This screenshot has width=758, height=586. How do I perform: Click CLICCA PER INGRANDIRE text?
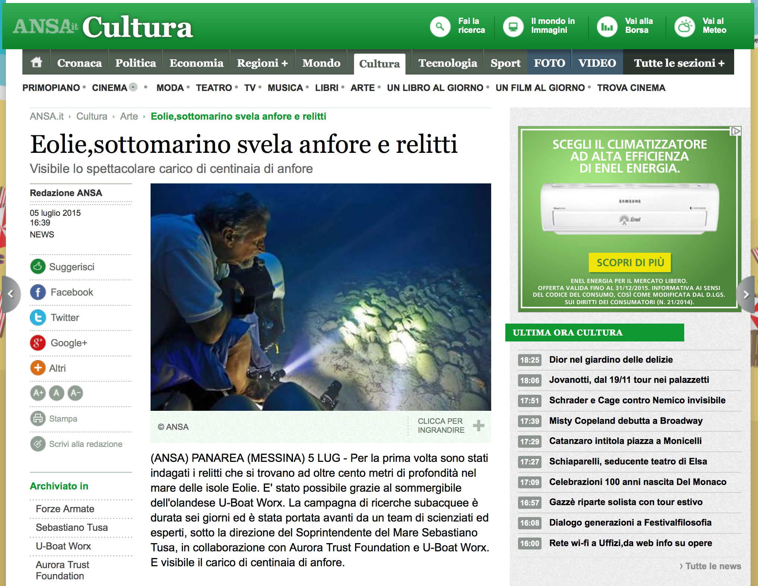click(441, 425)
